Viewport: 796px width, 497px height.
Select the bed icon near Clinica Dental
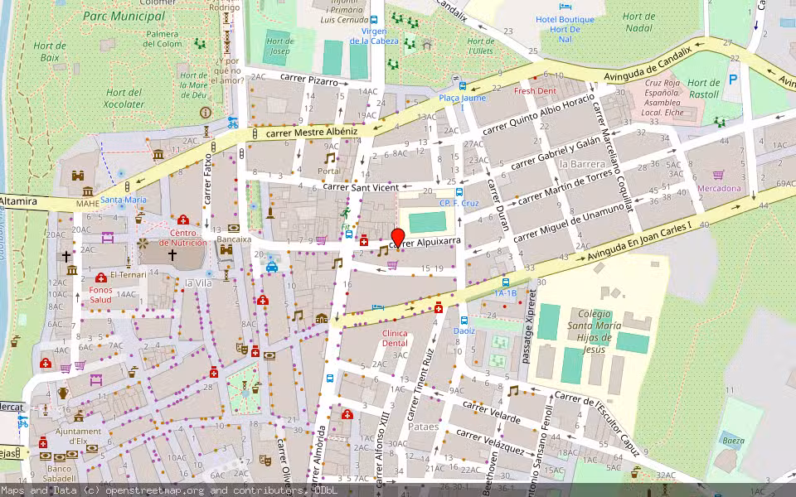pyautogui.click(x=377, y=306)
